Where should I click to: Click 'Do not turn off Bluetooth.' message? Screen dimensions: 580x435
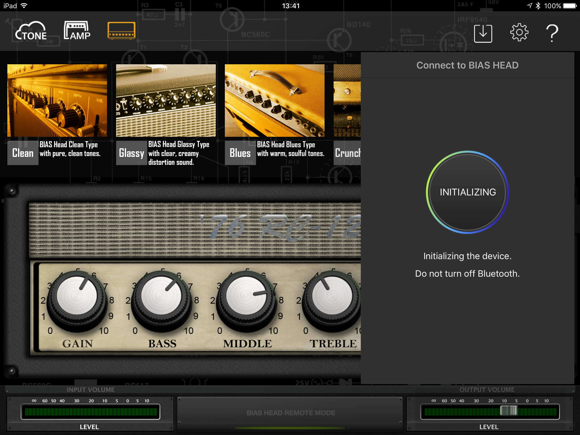tap(467, 274)
